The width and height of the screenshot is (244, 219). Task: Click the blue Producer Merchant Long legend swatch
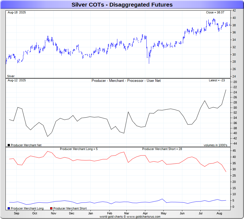point(9,208)
